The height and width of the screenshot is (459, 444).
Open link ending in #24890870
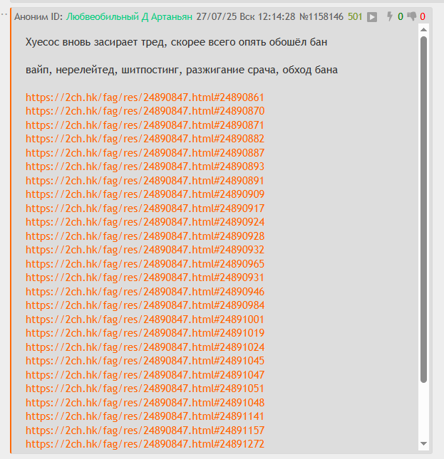click(x=145, y=111)
